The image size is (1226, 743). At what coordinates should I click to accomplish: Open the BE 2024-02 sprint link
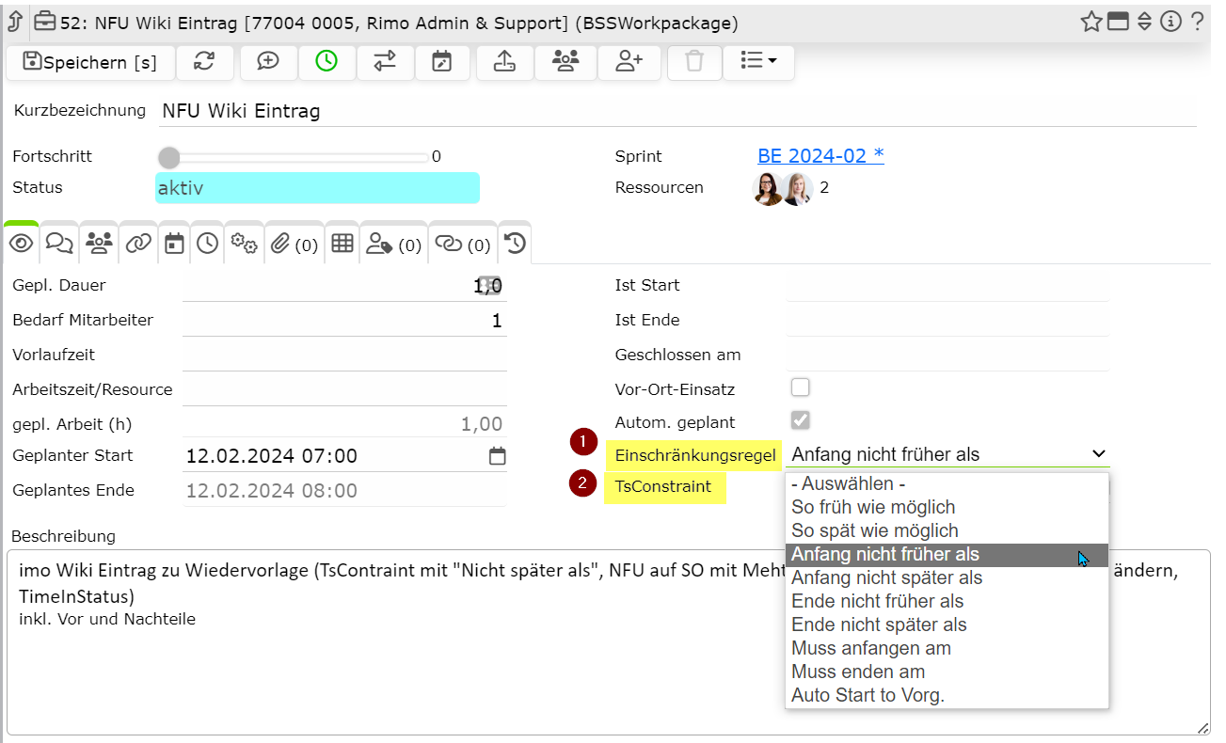click(820, 156)
